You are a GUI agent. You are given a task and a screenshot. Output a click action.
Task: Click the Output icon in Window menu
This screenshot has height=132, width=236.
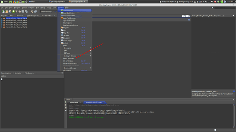(62, 43)
